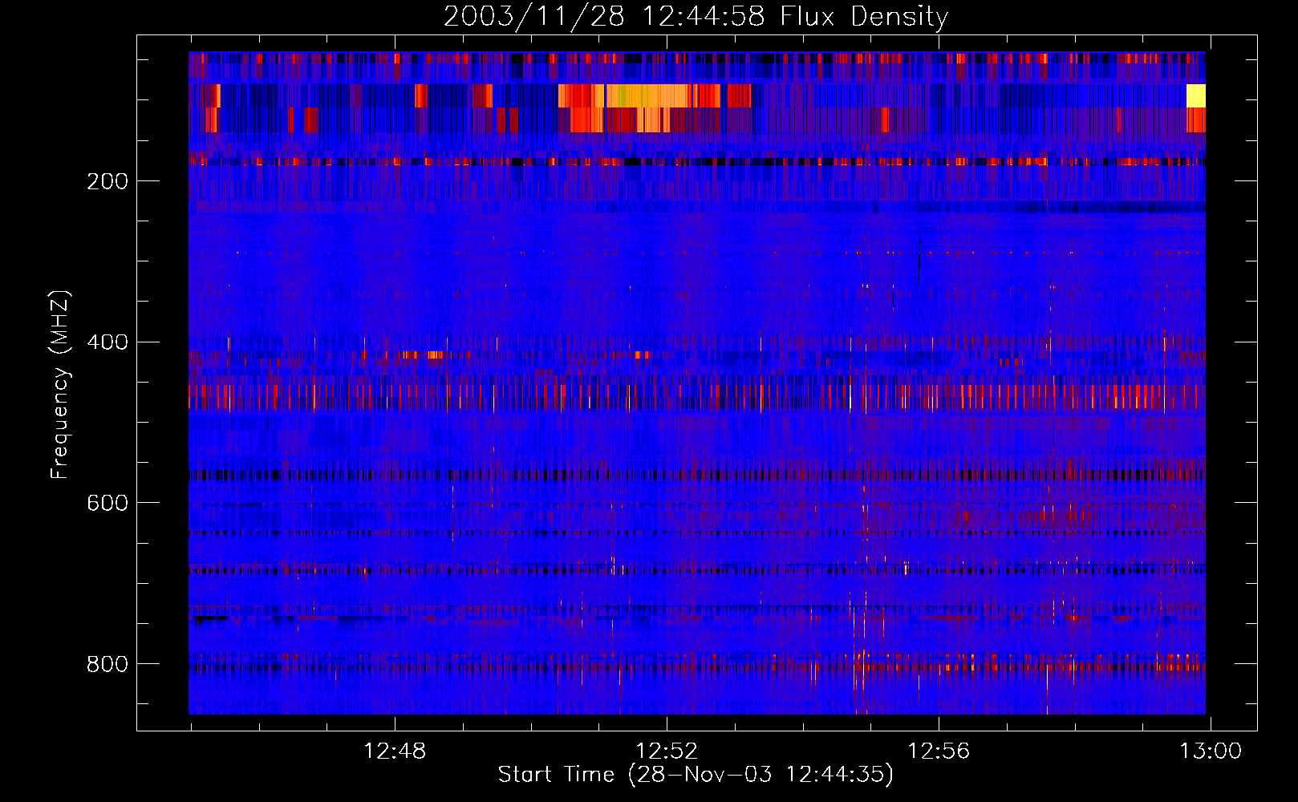Click the 12:56 time tick label

point(939,751)
